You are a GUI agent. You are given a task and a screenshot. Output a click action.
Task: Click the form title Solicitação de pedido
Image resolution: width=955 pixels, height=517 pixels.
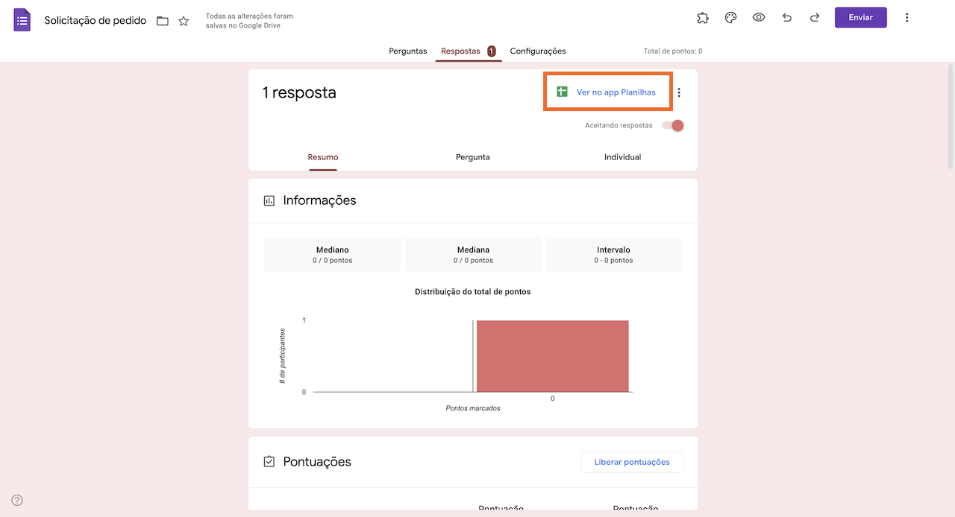(x=95, y=21)
